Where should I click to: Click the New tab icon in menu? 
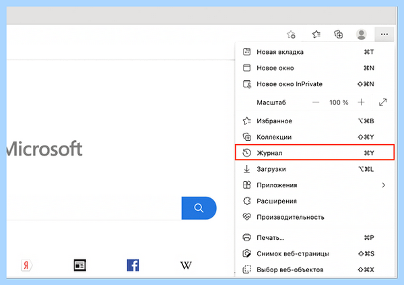click(x=246, y=52)
